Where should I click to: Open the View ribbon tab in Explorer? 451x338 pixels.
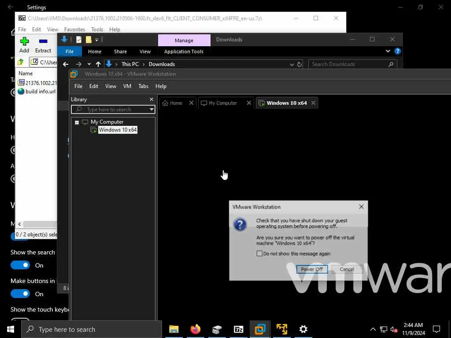pos(145,51)
